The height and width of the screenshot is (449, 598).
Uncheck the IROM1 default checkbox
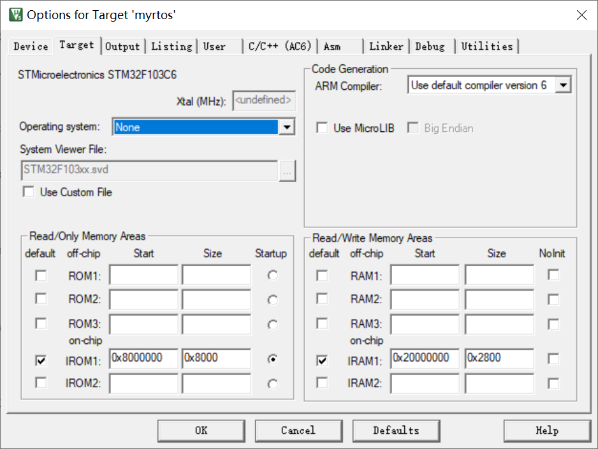(41, 360)
